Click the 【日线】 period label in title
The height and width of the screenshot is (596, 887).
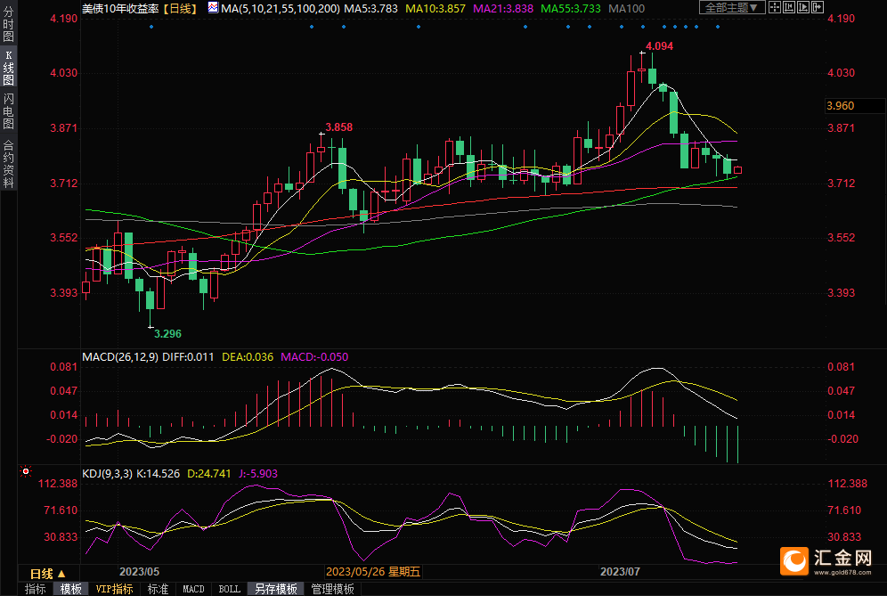pyautogui.click(x=180, y=9)
